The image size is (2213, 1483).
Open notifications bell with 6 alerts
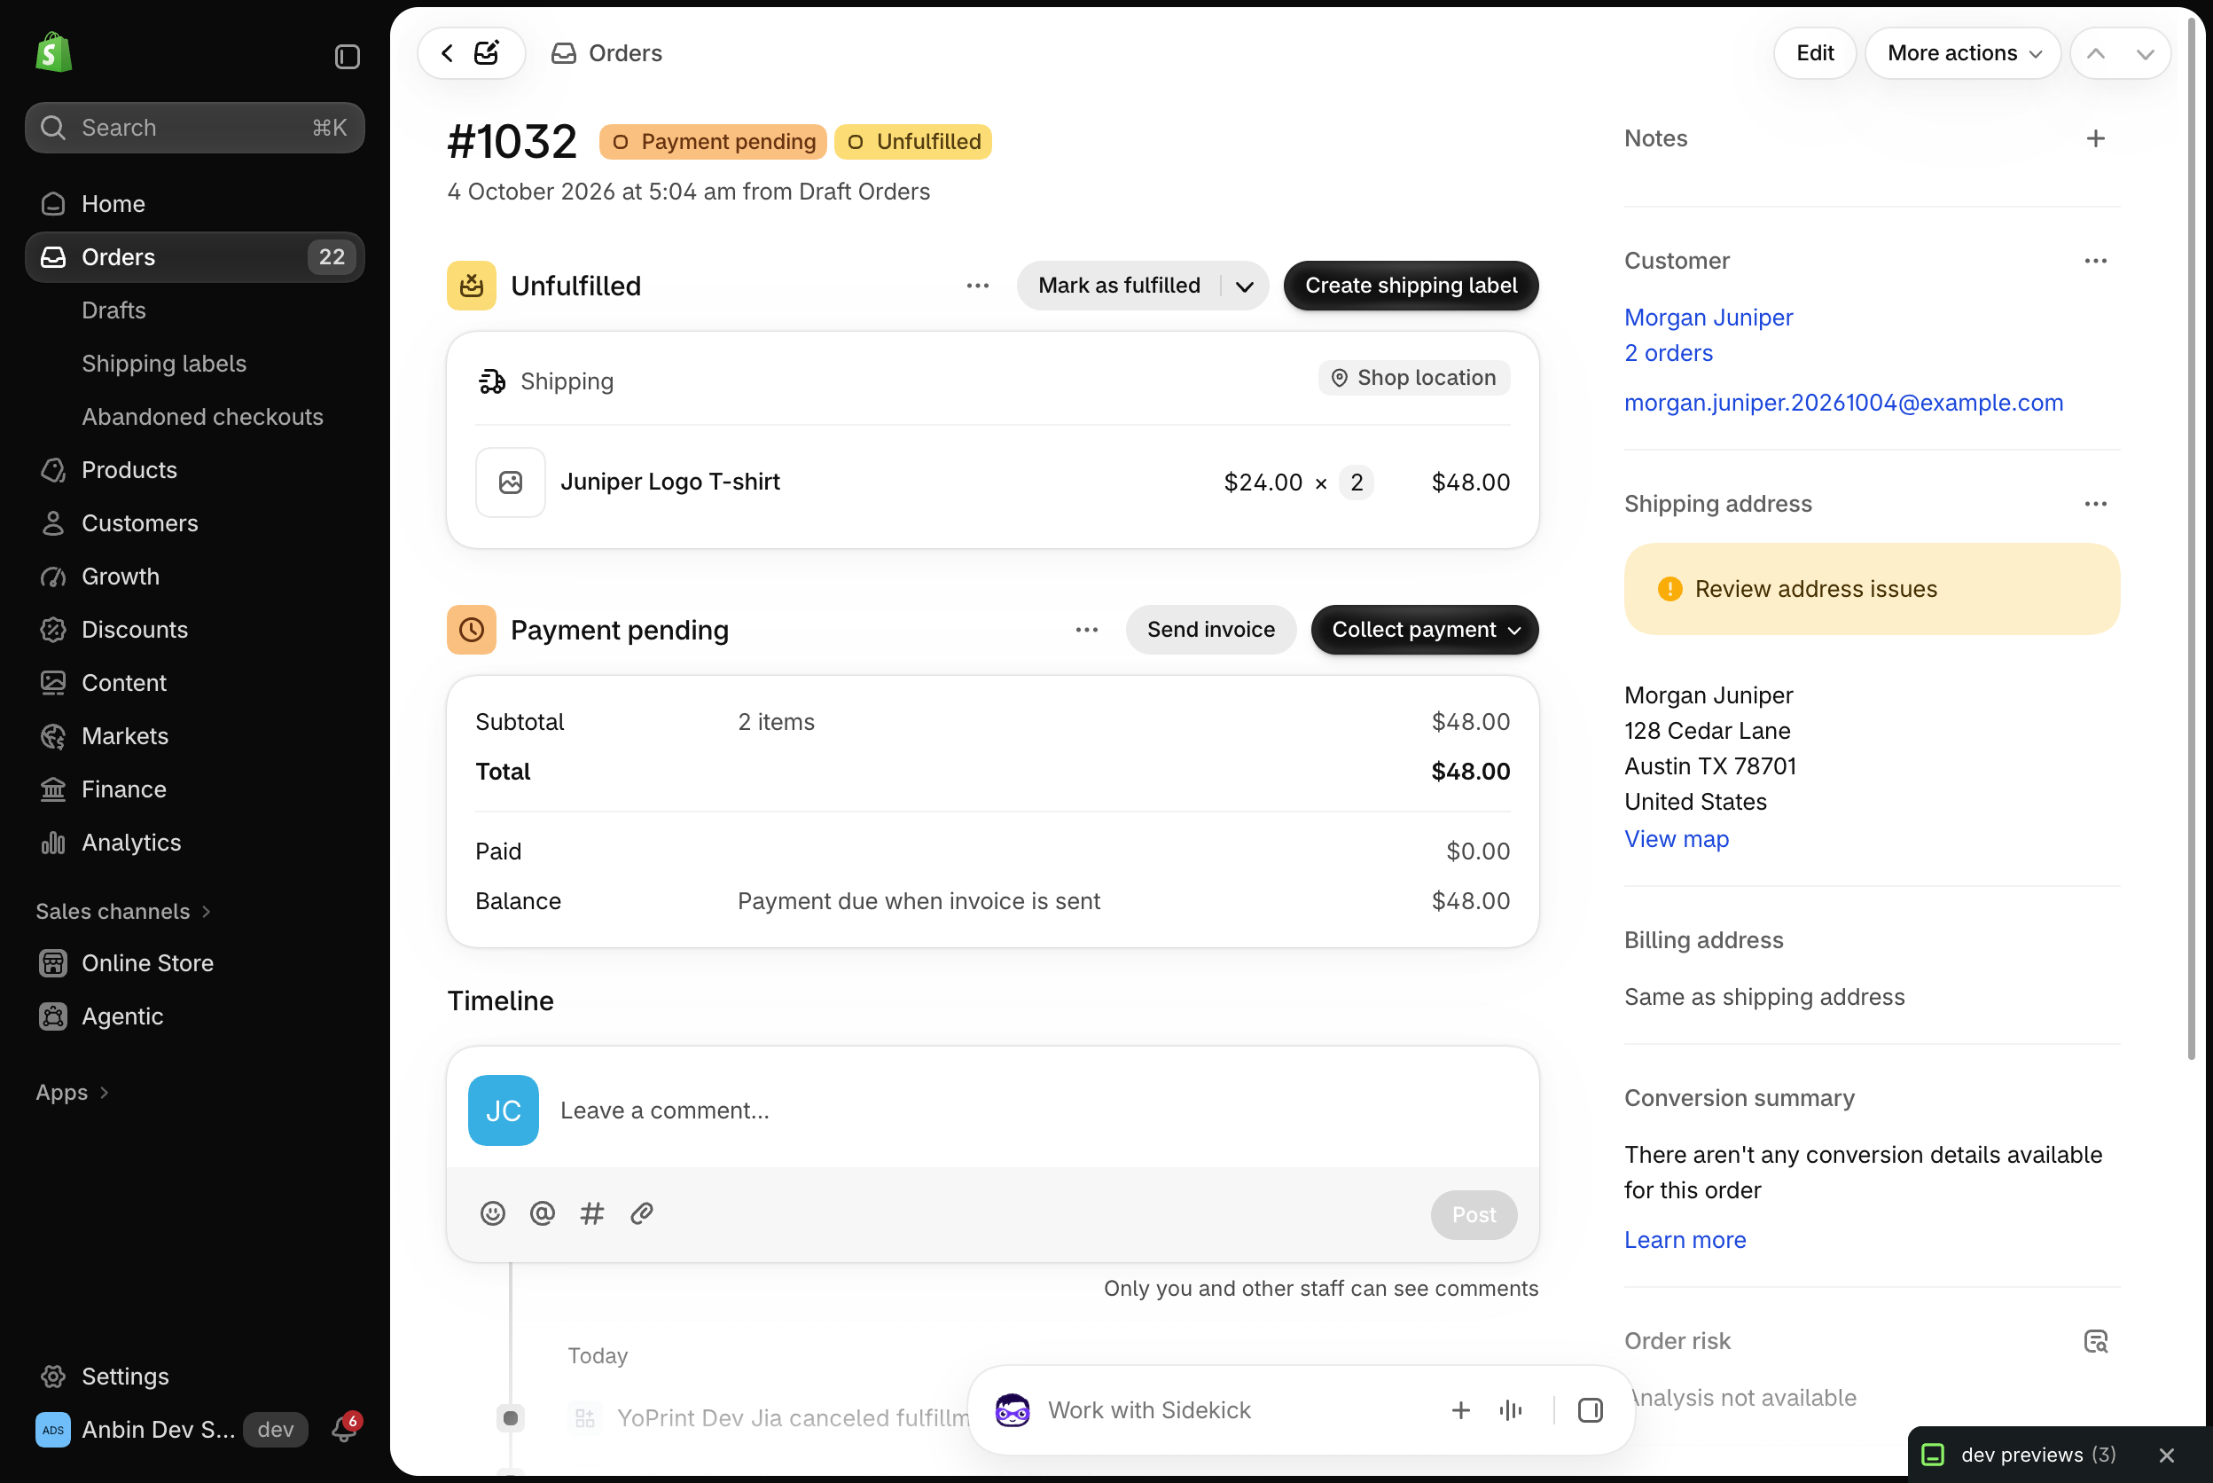[344, 1428]
